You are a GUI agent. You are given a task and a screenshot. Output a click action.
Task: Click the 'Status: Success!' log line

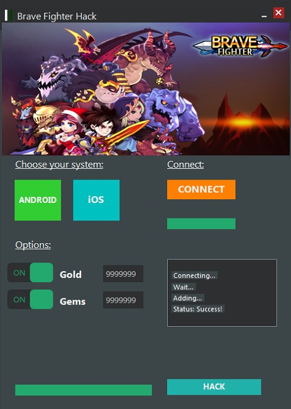(x=198, y=309)
